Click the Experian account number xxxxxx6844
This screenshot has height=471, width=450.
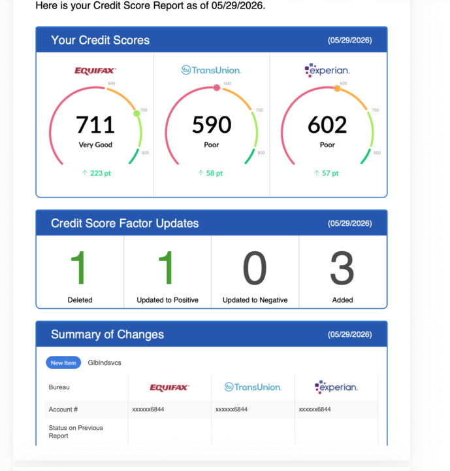315,410
